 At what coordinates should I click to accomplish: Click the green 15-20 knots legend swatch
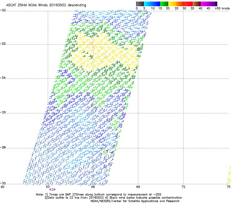(x=164, y=4)
